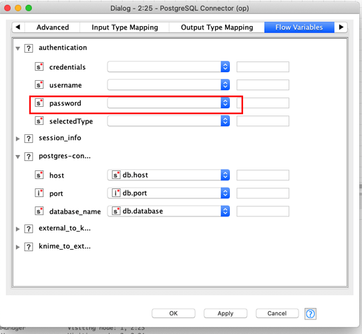Open the password variable dropdown
The height and width of the screenshot is (334, 362).
pos(168,103)
